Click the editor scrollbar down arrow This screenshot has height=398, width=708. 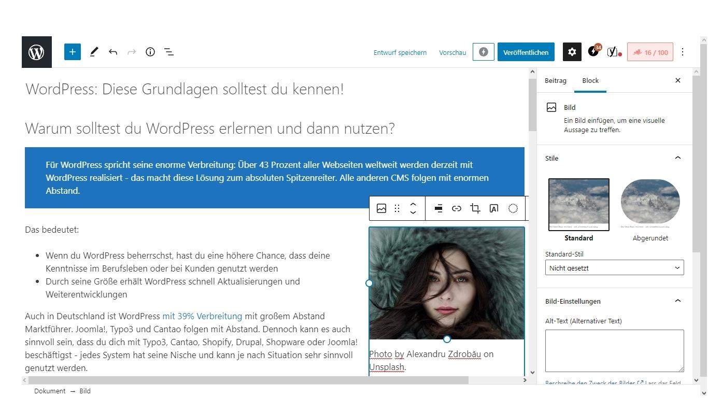coord(532,372)
